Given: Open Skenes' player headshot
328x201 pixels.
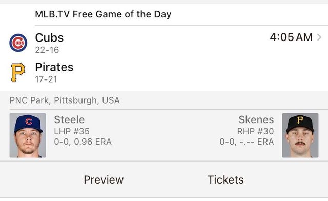Looking at the screenshot, I should pos(300,135).
